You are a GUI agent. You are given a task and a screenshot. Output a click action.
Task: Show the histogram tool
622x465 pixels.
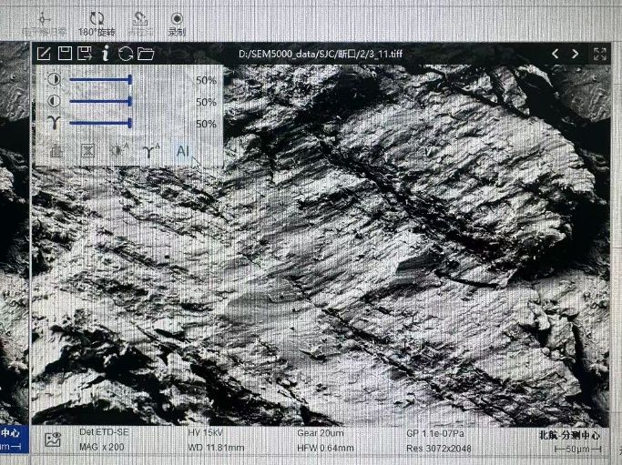(x=56, y=151)
